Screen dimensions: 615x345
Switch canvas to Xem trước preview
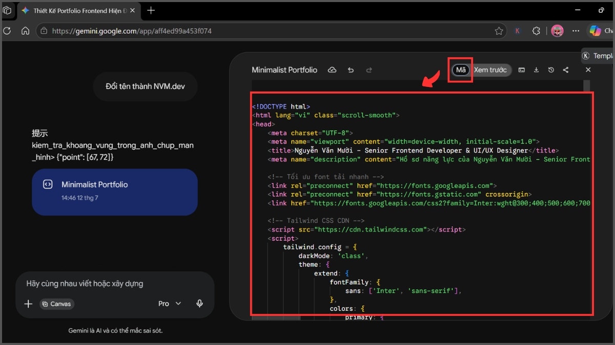pos(490,70)
